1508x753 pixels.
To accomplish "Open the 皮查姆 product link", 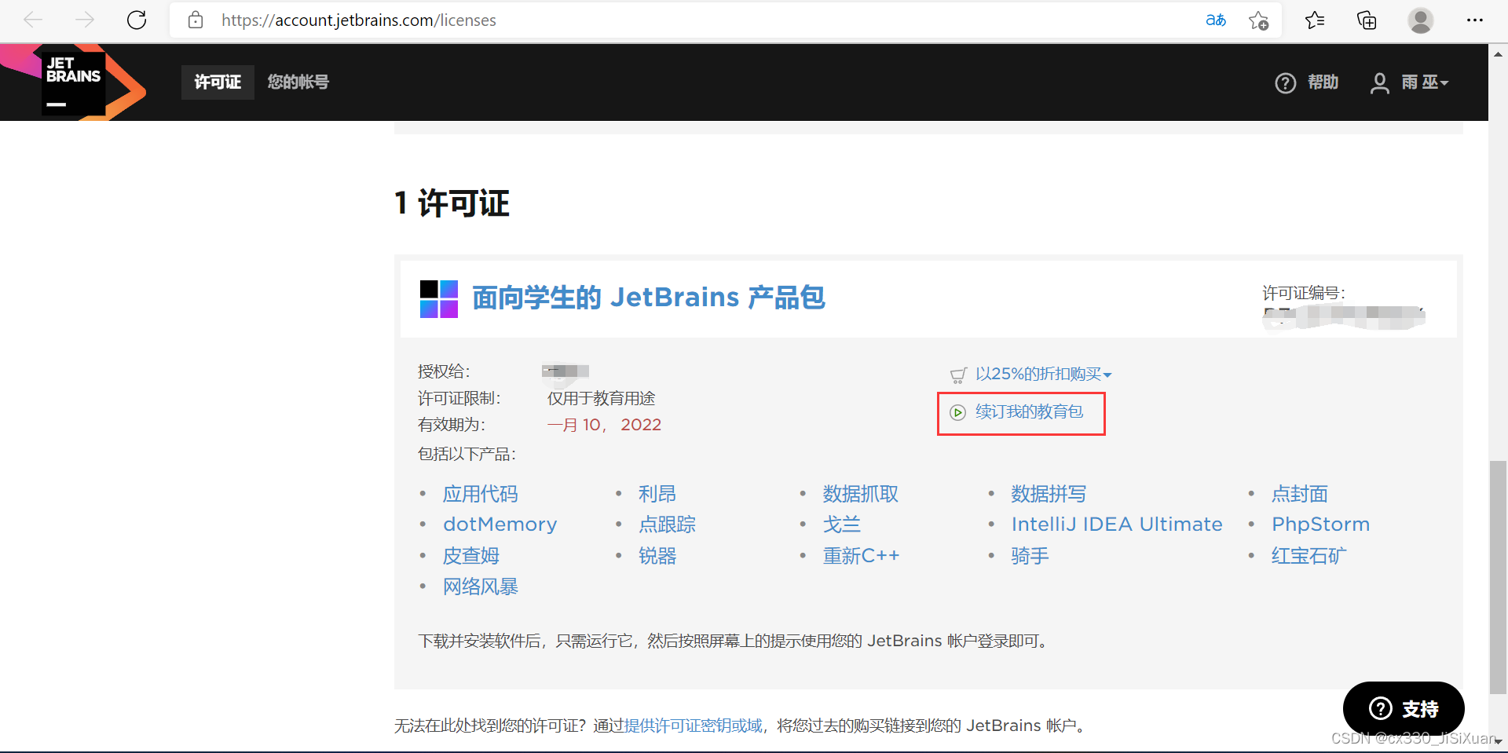I will pos(471,556).
